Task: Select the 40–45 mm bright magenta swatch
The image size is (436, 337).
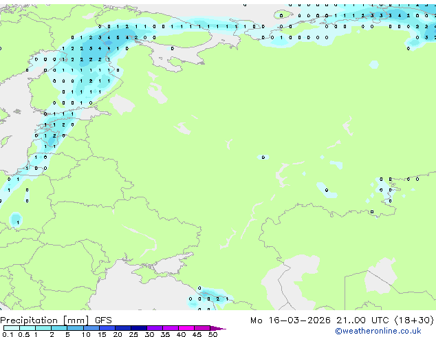Action: click(x=186, y=328)
